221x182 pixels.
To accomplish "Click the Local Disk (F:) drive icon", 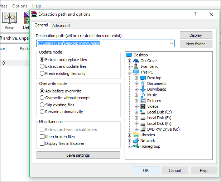I will tap(143, 124).
